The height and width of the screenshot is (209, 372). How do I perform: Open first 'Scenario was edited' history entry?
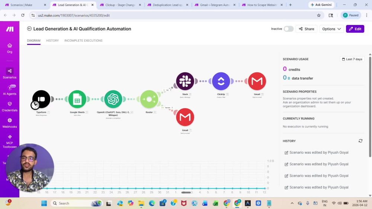click(317, 153)
